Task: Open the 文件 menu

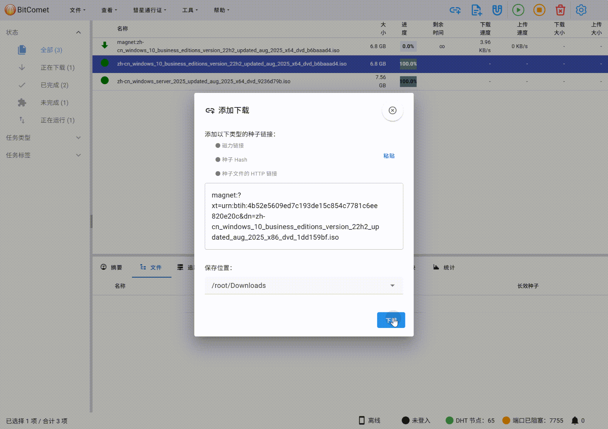Action: point(77,10)
